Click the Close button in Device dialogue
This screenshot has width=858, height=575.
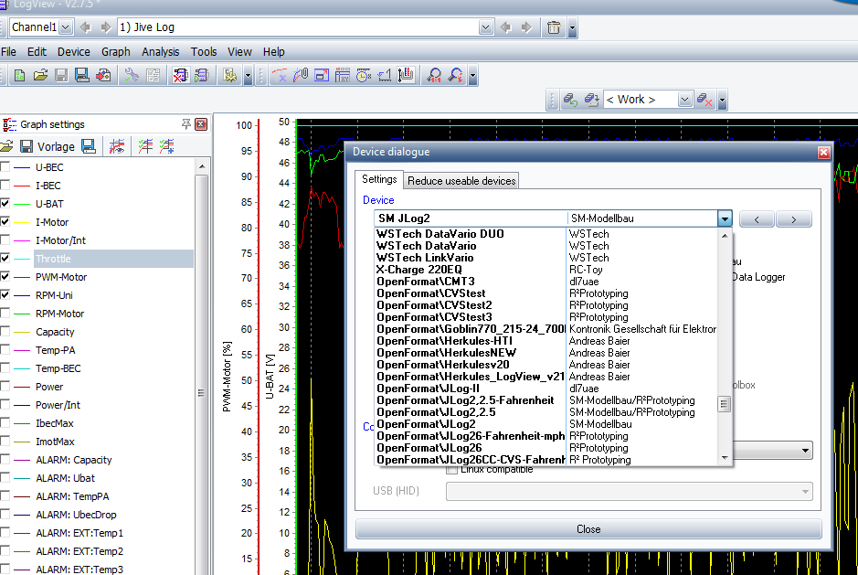(588, 529)
